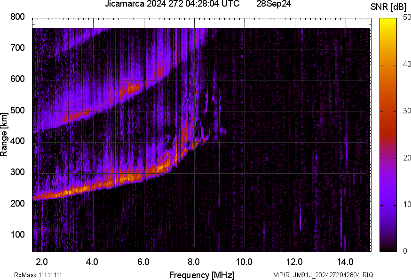Screen dimensions: 411x280
Task: Click the colorbar tick label '0'
Action: [x=405, y=251]
